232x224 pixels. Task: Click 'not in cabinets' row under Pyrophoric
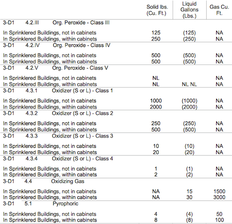click(x=116, y=214)
